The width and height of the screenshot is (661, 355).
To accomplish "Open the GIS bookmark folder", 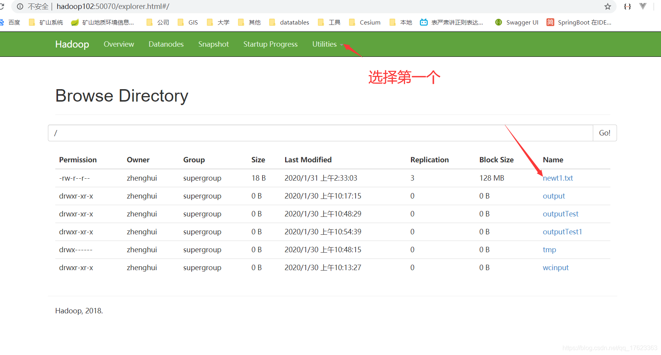I will 188,22.
